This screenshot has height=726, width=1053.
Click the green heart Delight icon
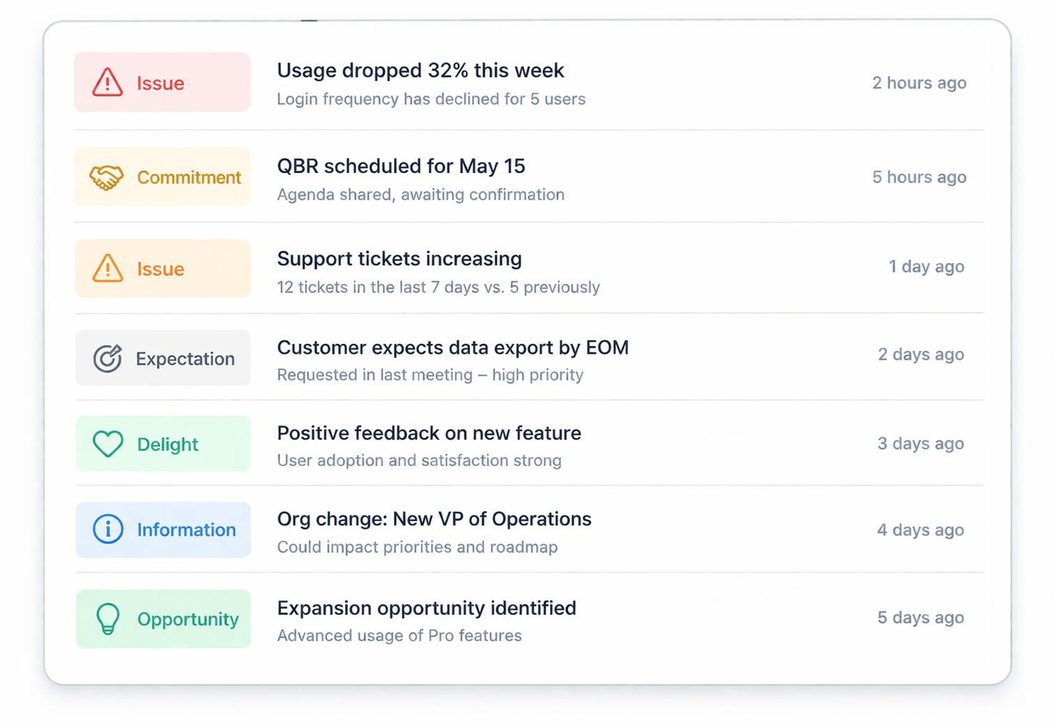108,444
